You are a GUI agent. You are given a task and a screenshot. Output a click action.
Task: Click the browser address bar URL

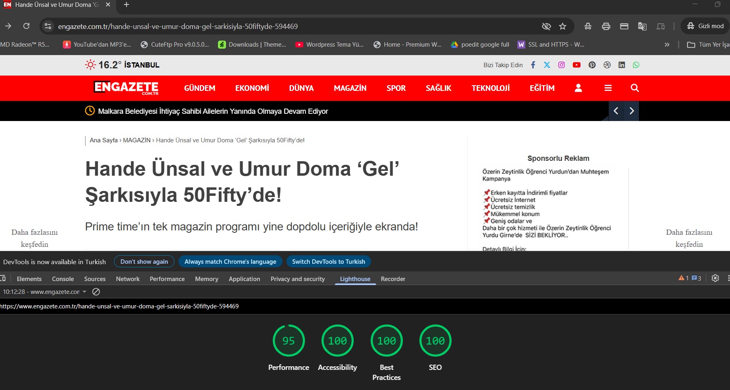178,27
